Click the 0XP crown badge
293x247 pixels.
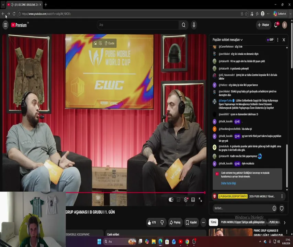point(270,40)
